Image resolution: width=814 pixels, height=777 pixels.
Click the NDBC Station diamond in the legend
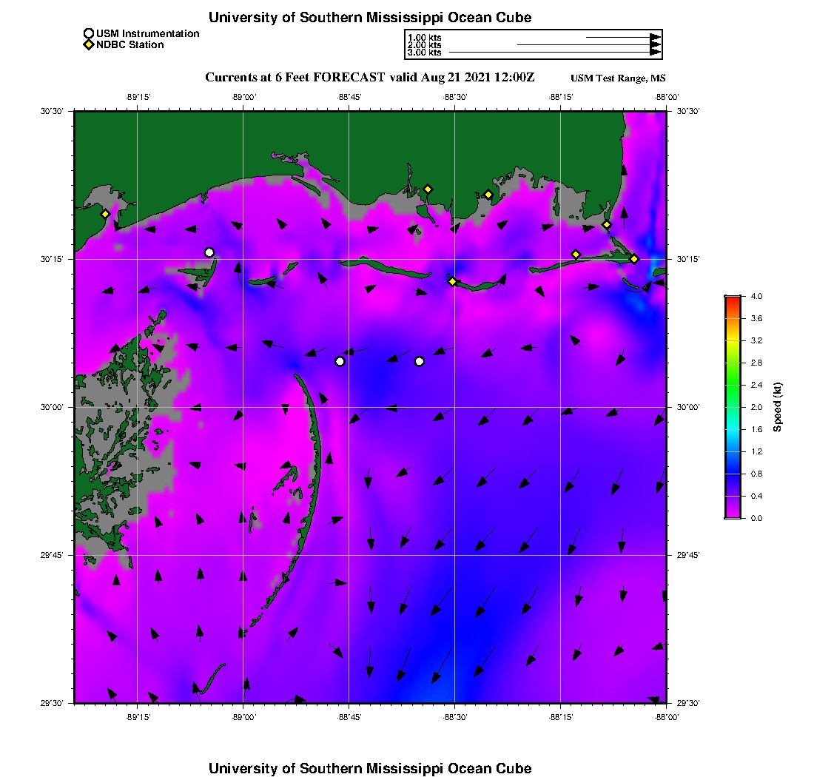click(x=89, y=45)
